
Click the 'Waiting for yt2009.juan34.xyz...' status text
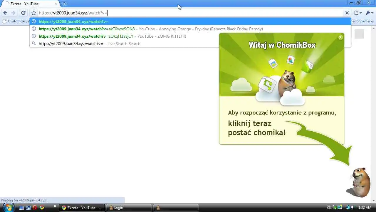click(x=25, y=200)
